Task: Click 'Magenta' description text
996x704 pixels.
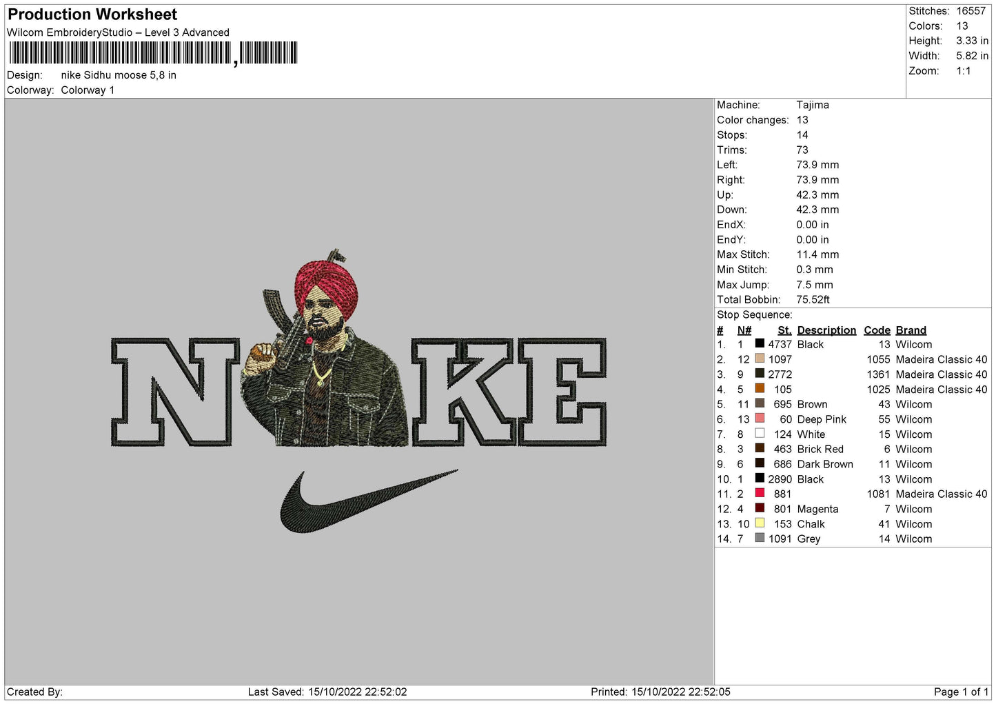Action: pyautogui.click(x=818, y=509)
